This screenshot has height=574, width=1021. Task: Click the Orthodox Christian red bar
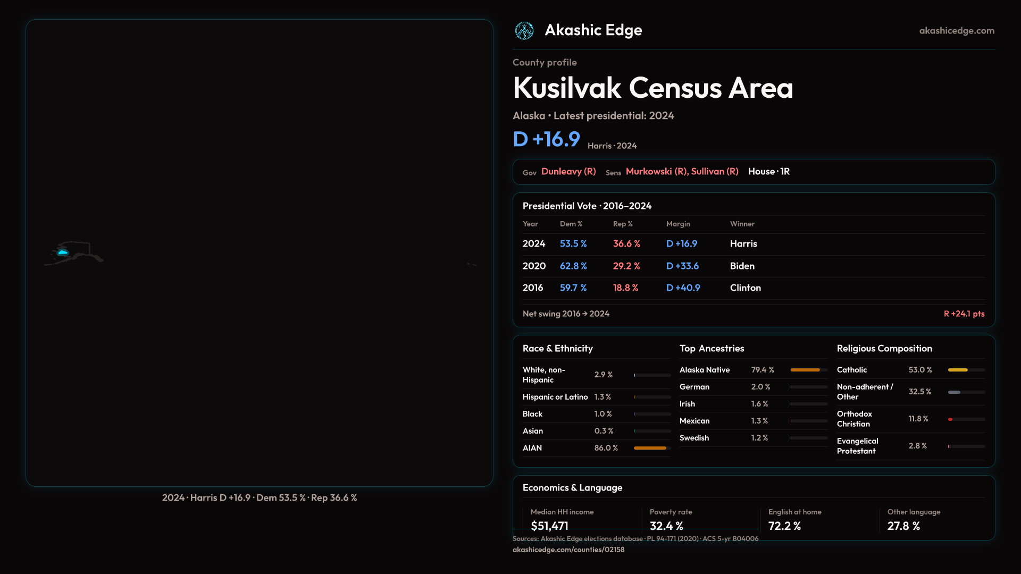coord(950,419)
